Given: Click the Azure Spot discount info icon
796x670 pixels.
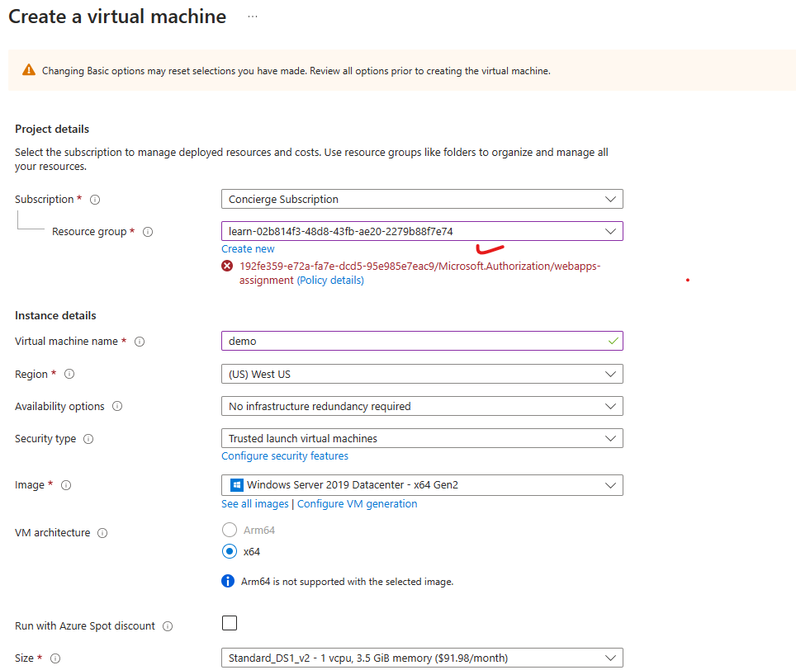Looking at the screenshot, I should (x=168, y=626).
